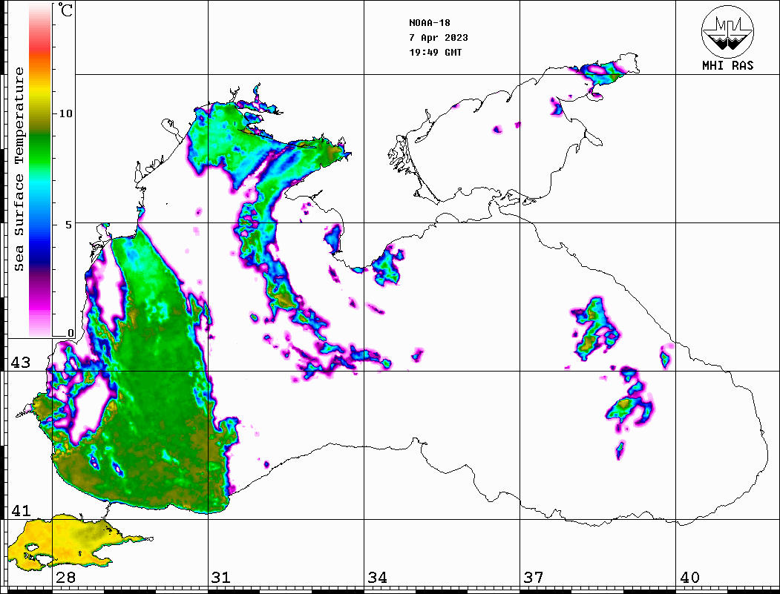
Task: Click the 'Sea Surface Temperature' legend title
Action: (x=19, y=169)
